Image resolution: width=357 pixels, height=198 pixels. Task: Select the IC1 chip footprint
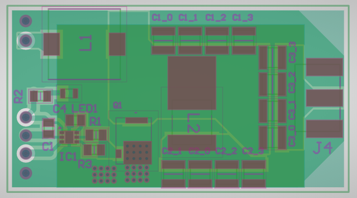coord(69,137)
